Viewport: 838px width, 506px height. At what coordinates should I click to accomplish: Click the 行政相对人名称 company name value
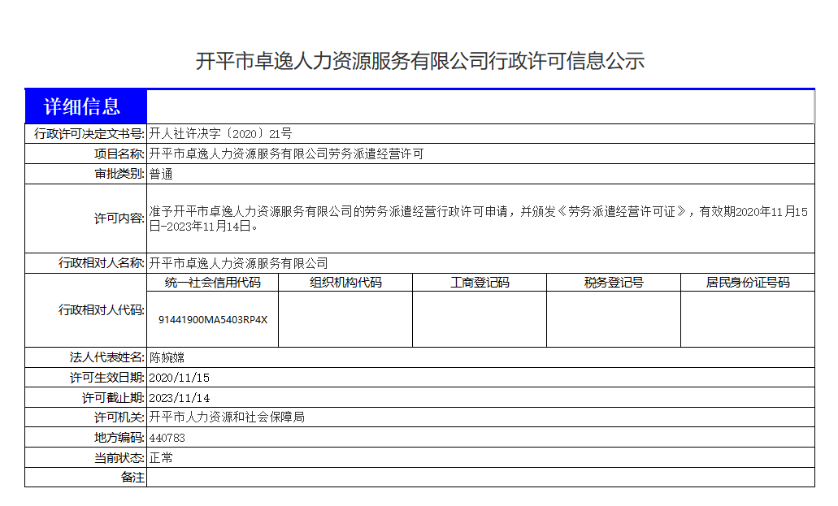tap(239, 263)
